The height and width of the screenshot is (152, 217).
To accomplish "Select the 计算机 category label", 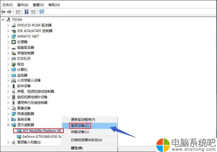I will 22,70.
